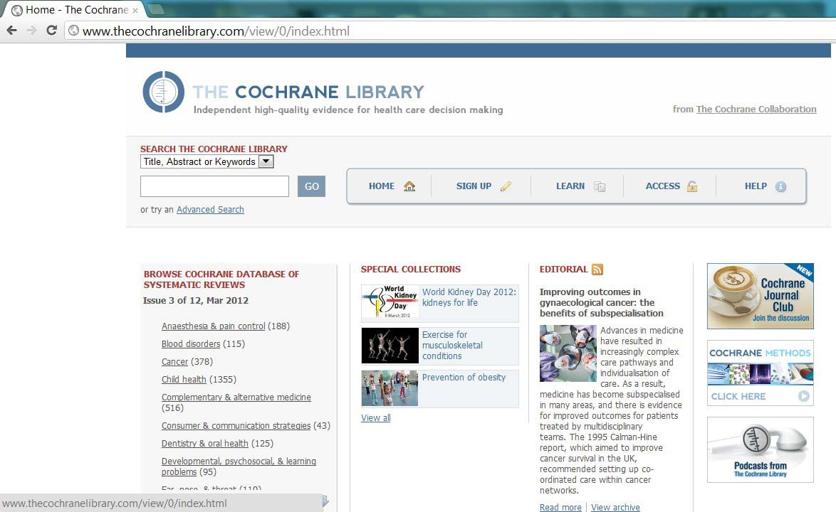The width and height of the screenshot is (836, 512).
Task: Click Browse Cochrane Database of Systematic Reviews heading
Action: tap(221, 279)
